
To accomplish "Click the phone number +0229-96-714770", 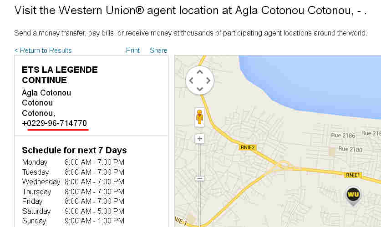I will coord(54,123).
